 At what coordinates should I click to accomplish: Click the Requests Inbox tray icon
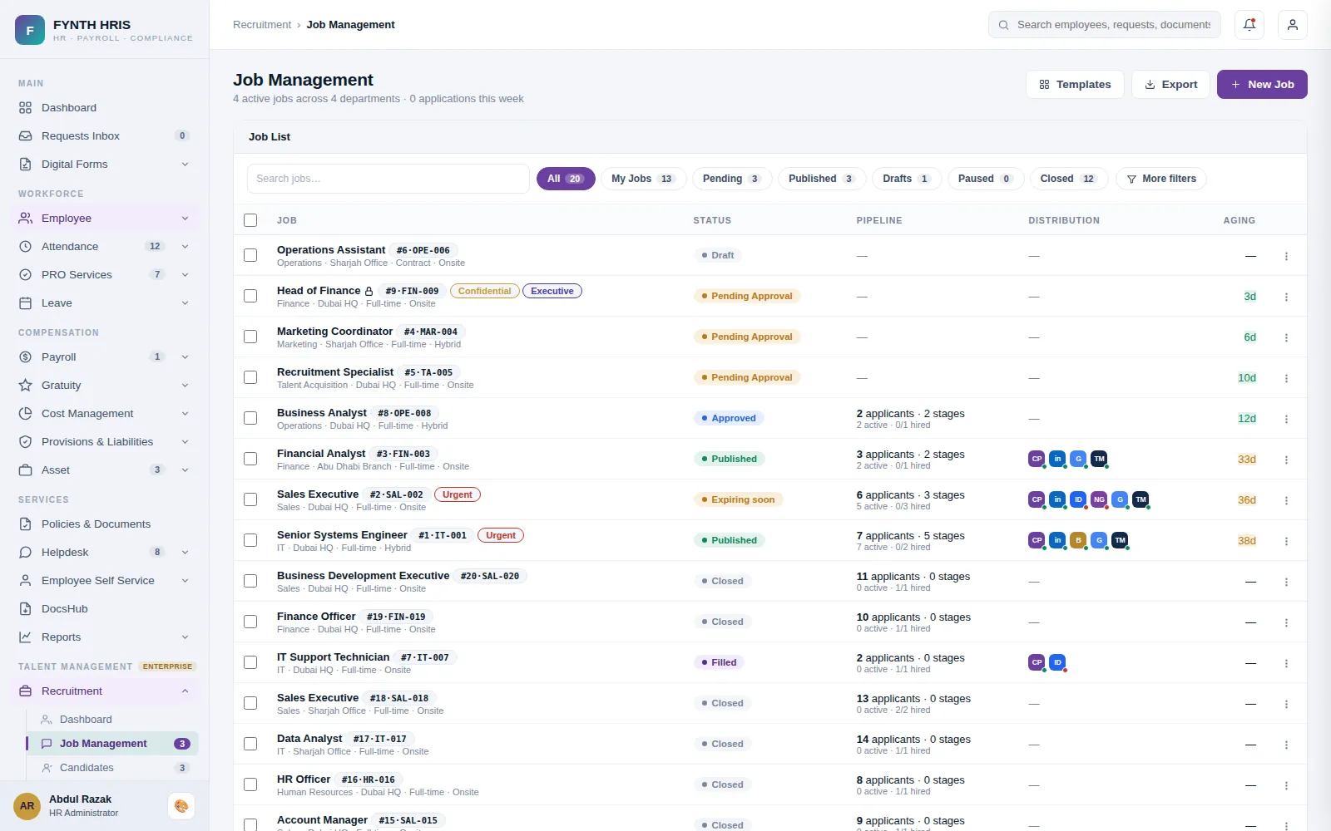(26, 136)
